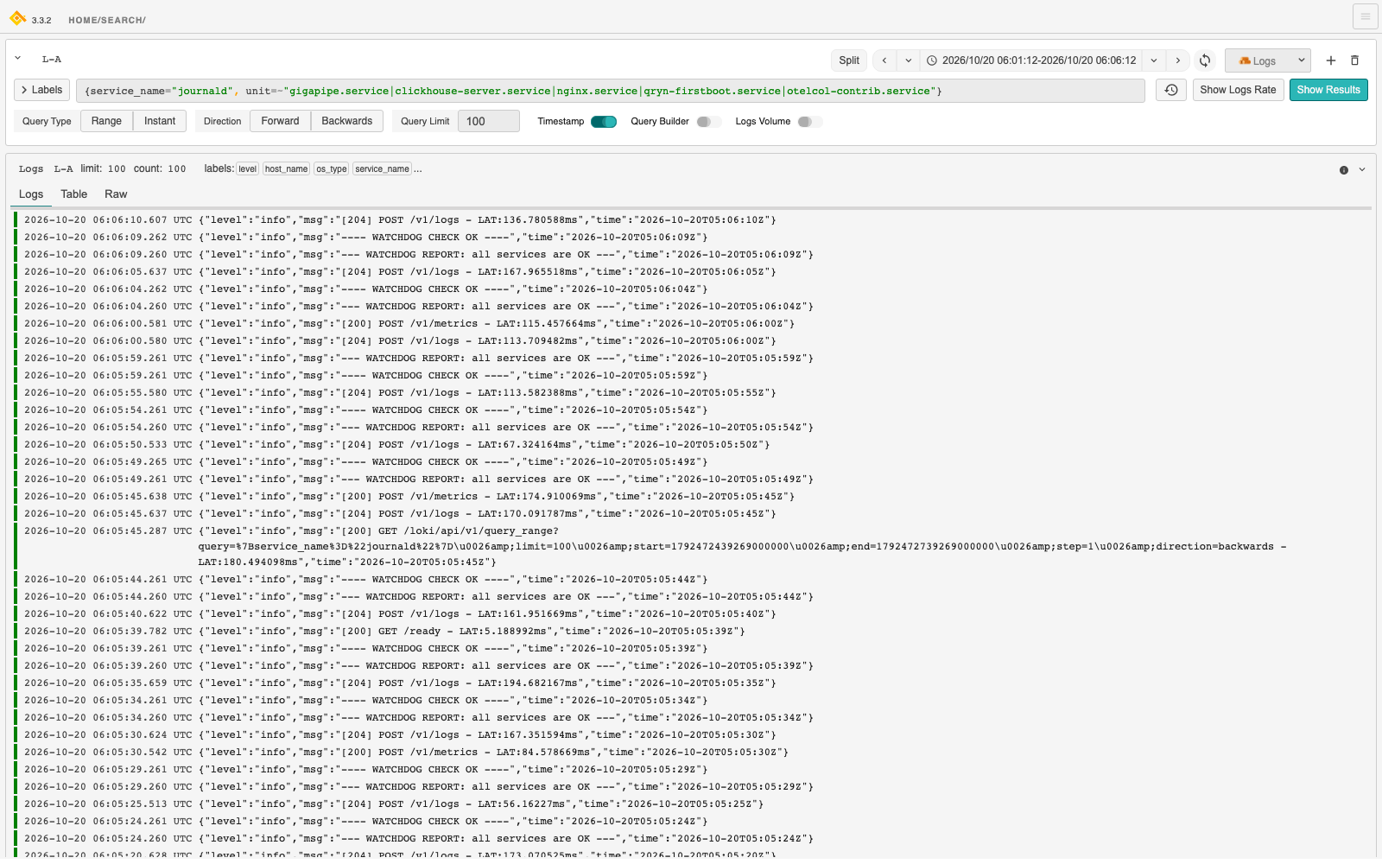The width and height of the screenshot is (1382, 864).
Task: Collapse the Logs results panel chevron
Action: click(1362, 170)
